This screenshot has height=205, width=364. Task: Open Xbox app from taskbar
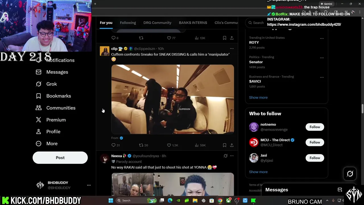coord(228,200)
